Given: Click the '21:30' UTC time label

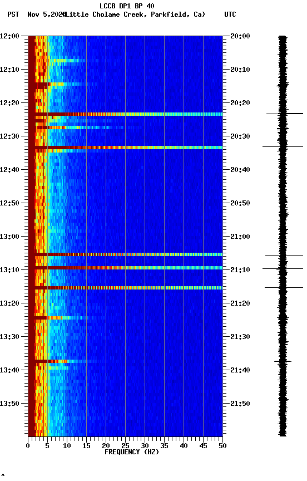Looking at the screenshot, I should 240,337.
